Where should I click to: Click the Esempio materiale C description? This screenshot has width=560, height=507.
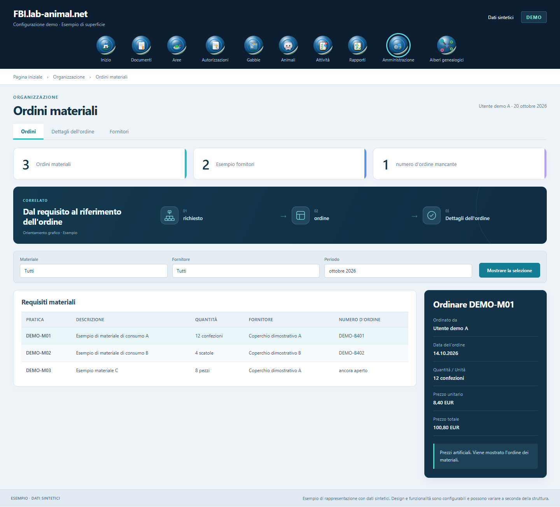[97, 371]
